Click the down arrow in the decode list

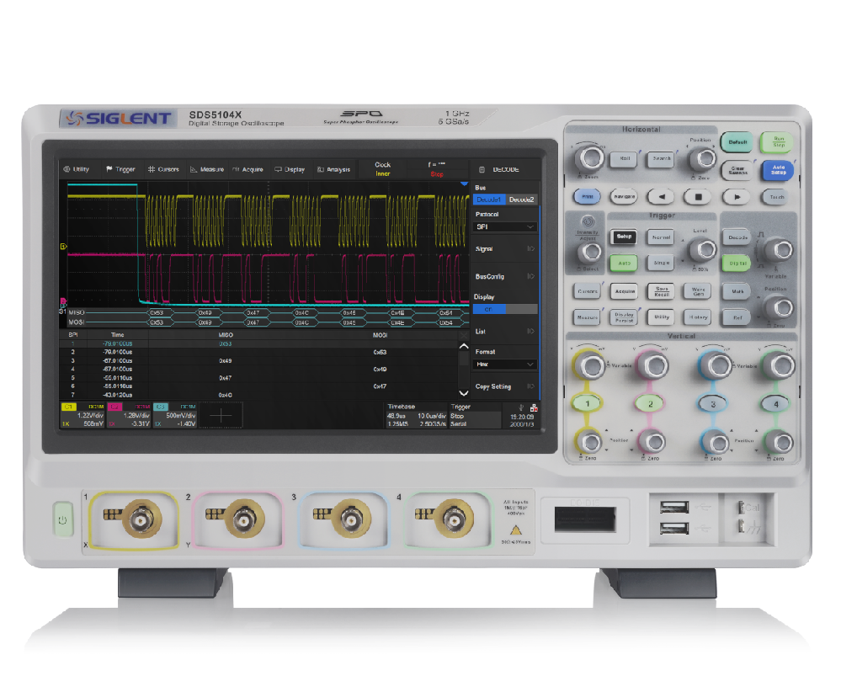click(x=463, y=393)
